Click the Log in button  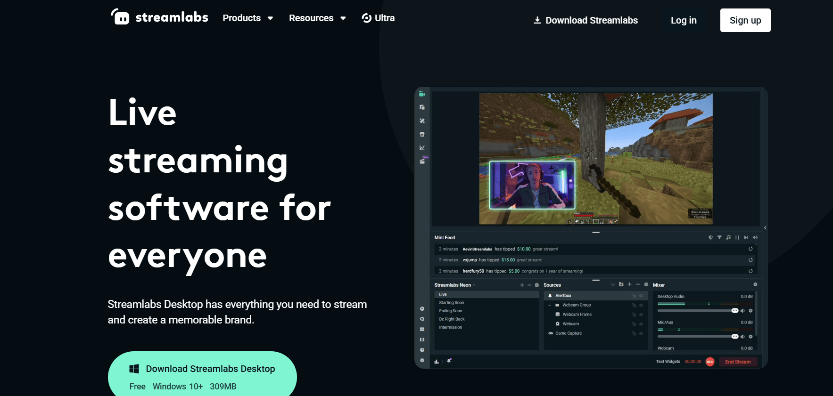pos(684,20)
